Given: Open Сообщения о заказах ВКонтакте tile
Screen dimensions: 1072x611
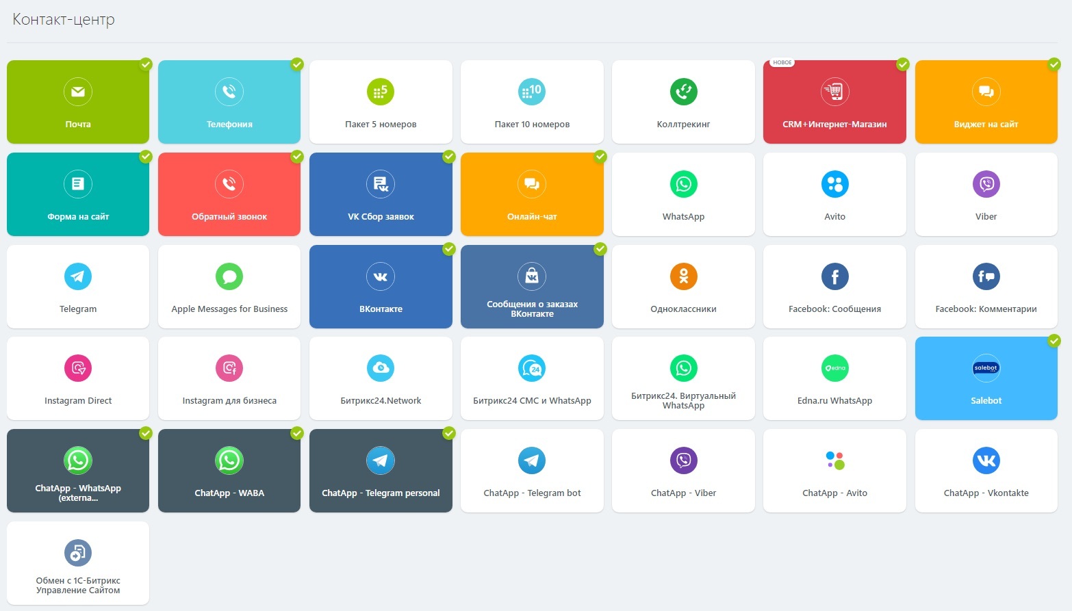Looking at the screenshot, I should [532, 287].
